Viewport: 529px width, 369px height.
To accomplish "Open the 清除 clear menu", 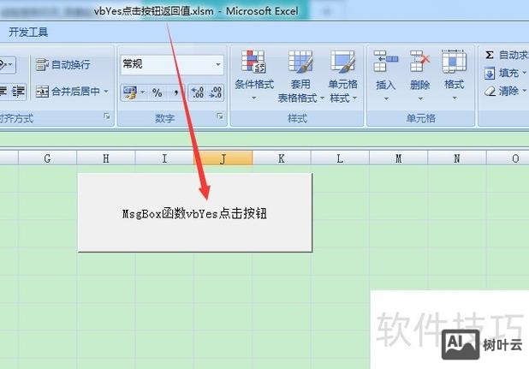I will point(505,91).
